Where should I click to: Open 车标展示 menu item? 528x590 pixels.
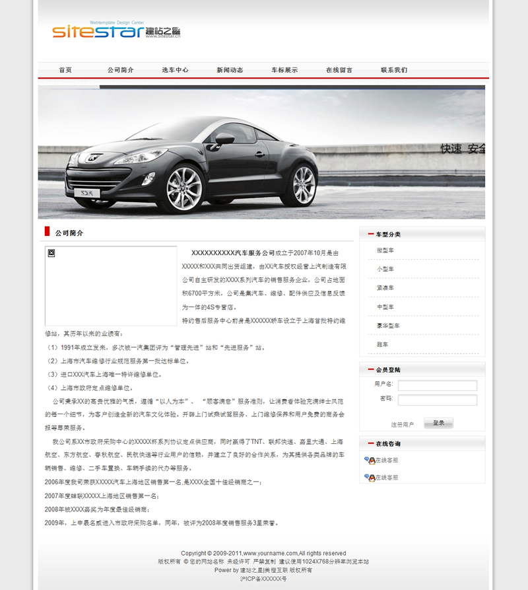point(284,70)
